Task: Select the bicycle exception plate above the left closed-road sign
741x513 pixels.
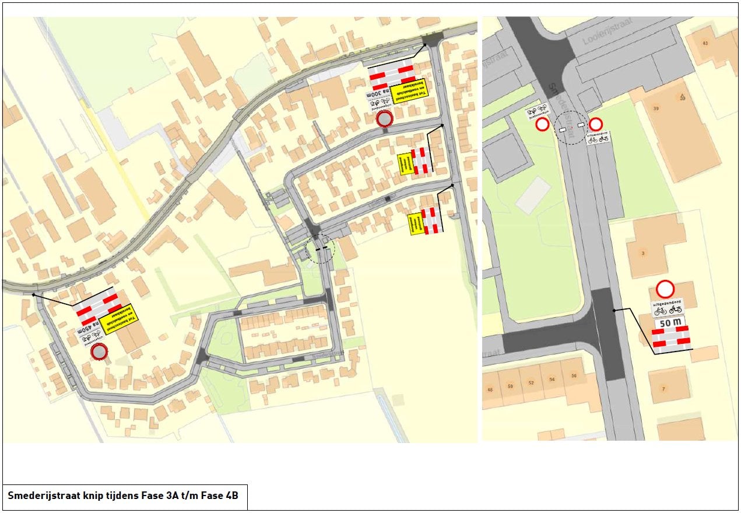Action: click(x=537, y=111)
